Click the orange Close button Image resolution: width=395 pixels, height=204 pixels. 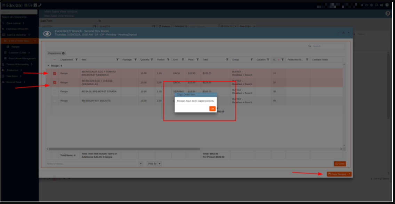coord(340,164)
